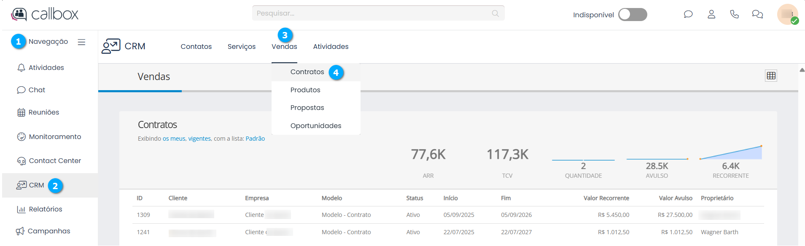Click the 'os meus' filter link

point(174,139)
